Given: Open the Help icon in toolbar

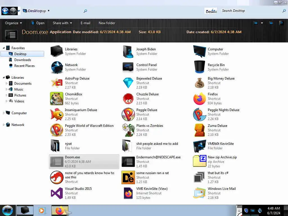Looking at the screenshot, I should pyautogui.click(x=281, y=23).
